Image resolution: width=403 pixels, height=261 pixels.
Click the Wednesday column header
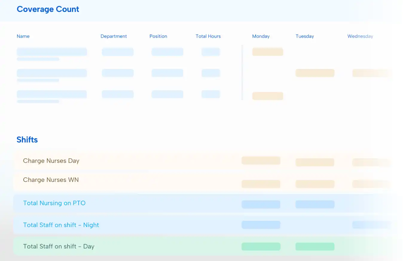coord(360,36)
